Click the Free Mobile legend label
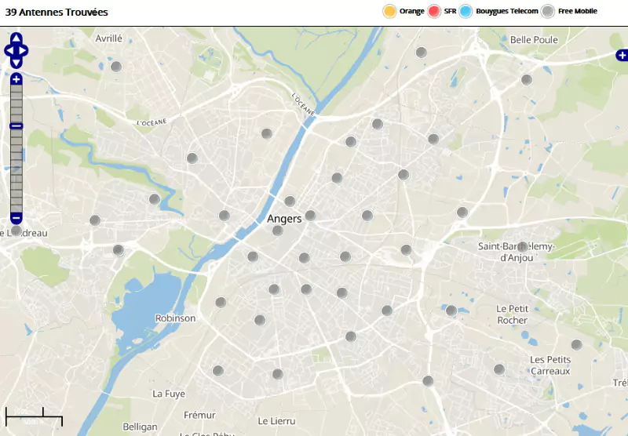This screenshot has width=628, height=436. point(578,11)
